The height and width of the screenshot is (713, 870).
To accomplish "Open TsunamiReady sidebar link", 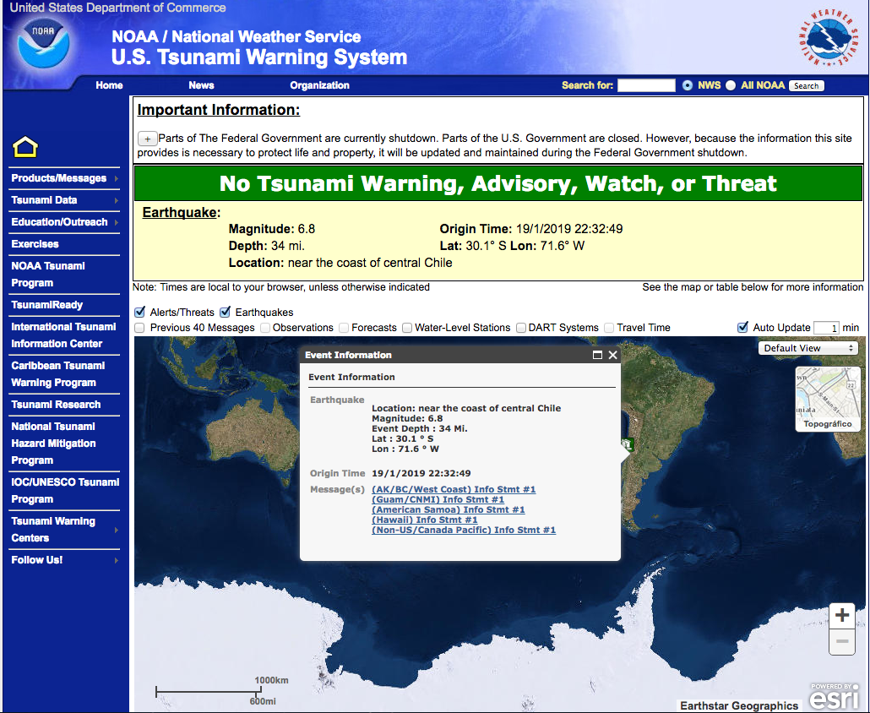I will coord(46,305).
